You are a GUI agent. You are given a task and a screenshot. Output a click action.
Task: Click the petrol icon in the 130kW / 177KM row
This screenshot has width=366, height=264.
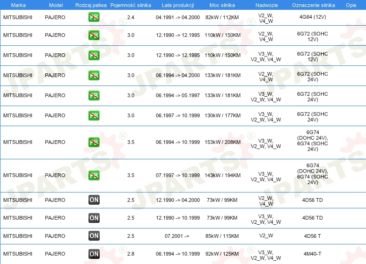pyautogui.click(x=94, y=115)
